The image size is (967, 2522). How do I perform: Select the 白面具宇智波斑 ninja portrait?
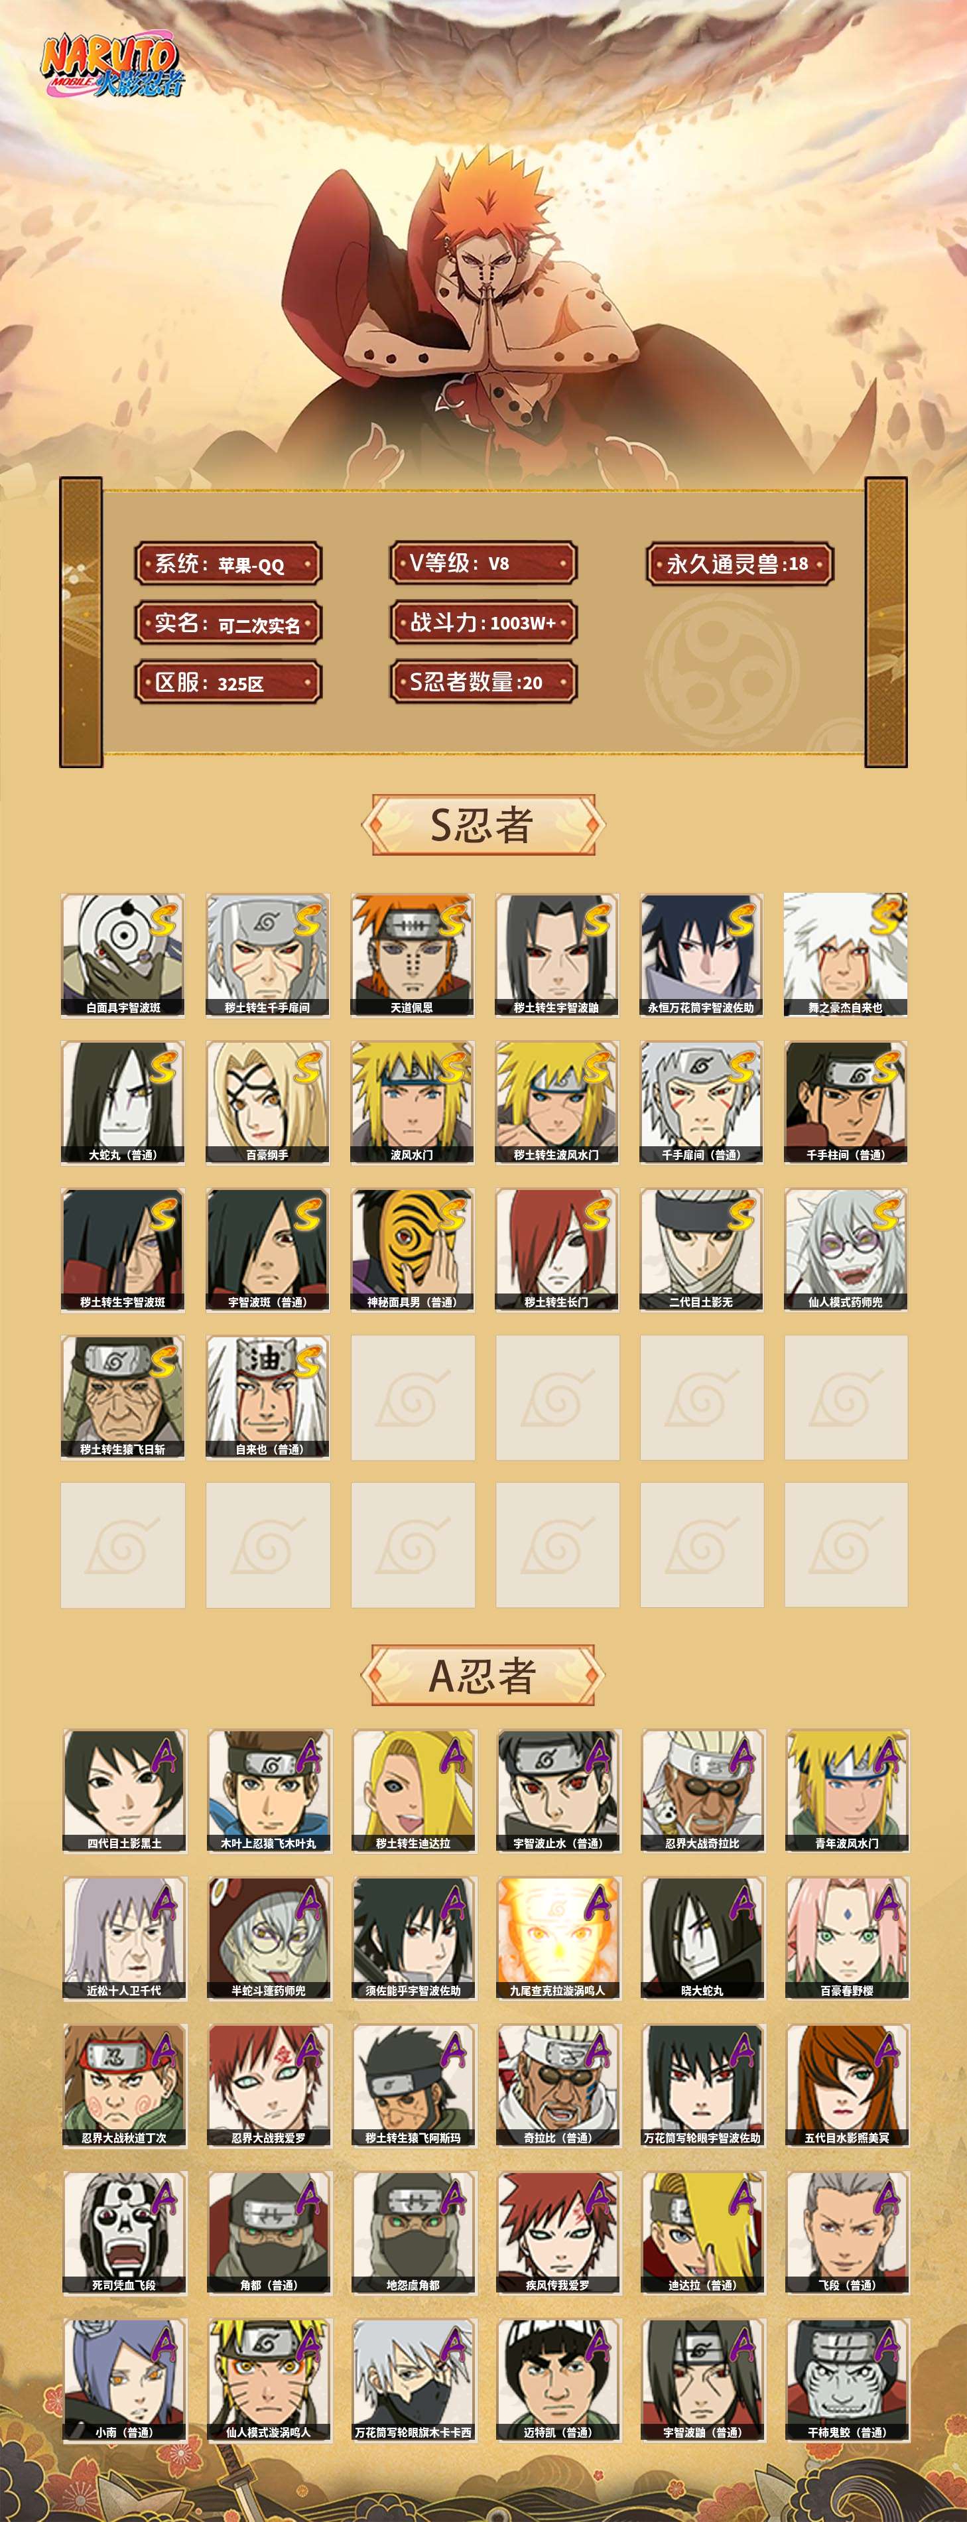(x=122, y=955)
